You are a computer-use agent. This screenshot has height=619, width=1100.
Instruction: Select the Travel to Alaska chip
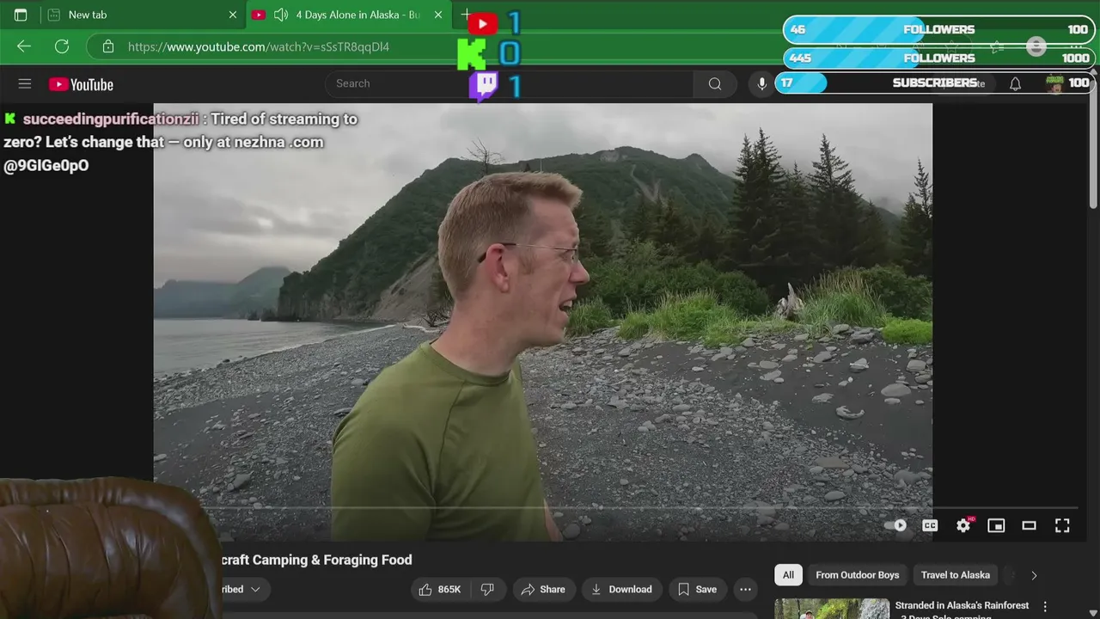(x=956, y=575)
